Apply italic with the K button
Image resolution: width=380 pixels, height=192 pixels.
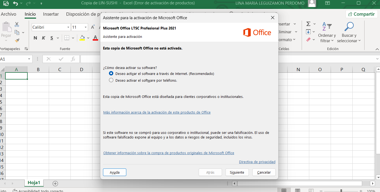point(43,38)
